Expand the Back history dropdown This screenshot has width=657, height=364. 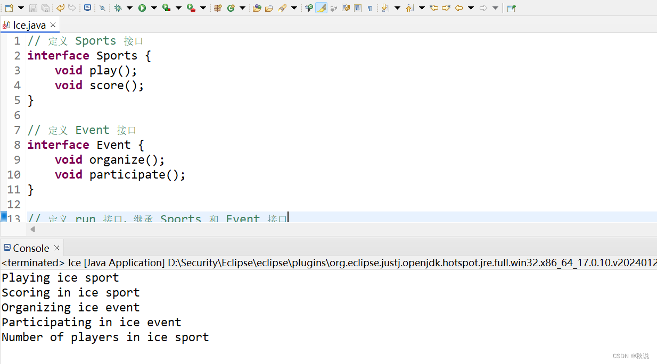471,8
